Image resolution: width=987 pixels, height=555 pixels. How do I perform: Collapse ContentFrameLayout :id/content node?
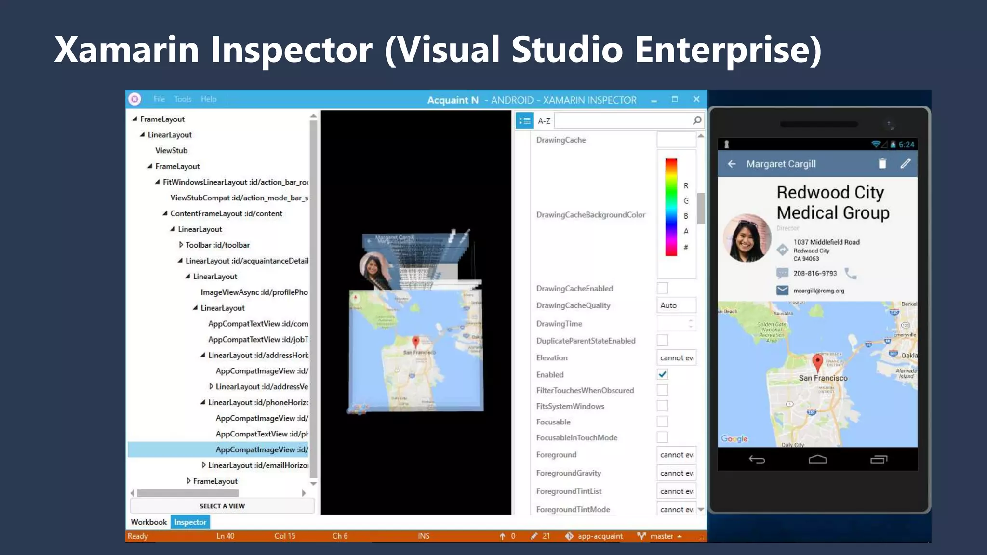(165, 213)
